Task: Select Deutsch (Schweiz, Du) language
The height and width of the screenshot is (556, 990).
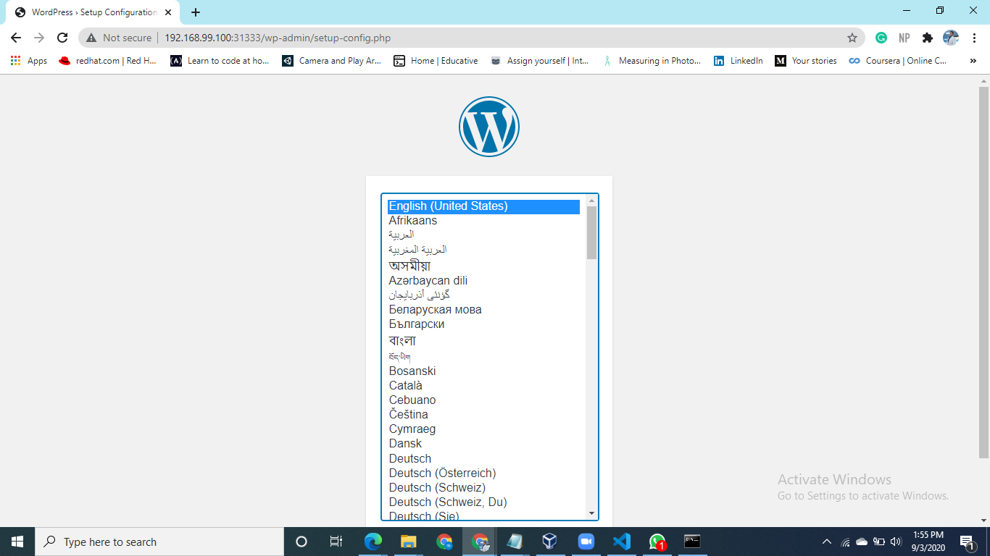Action: [483, 502]
